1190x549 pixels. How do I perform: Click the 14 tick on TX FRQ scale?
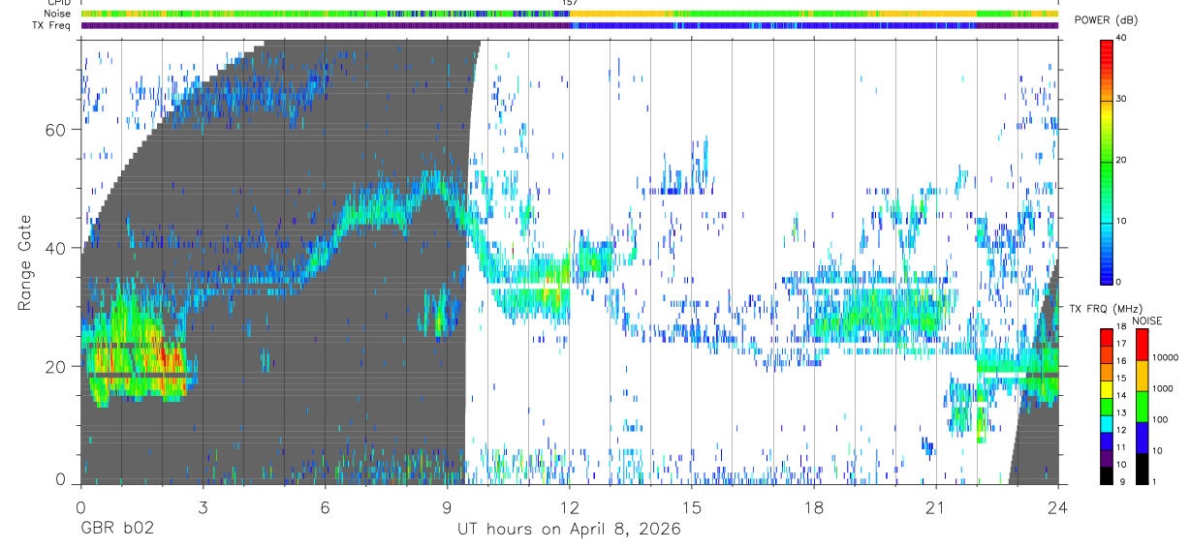[x=1121, y=396]
